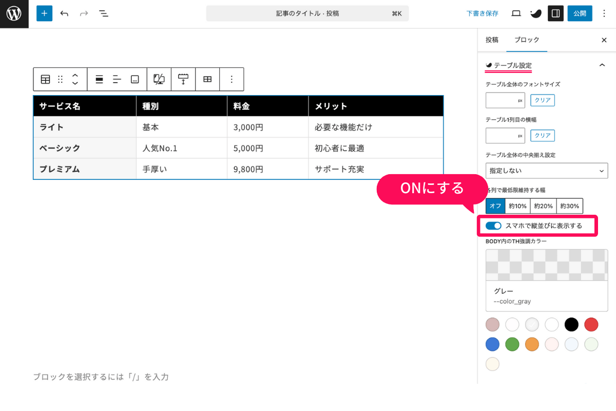Collapse the テーブル設定 panel
616x411 pixels.
click(x=603, y=66)
